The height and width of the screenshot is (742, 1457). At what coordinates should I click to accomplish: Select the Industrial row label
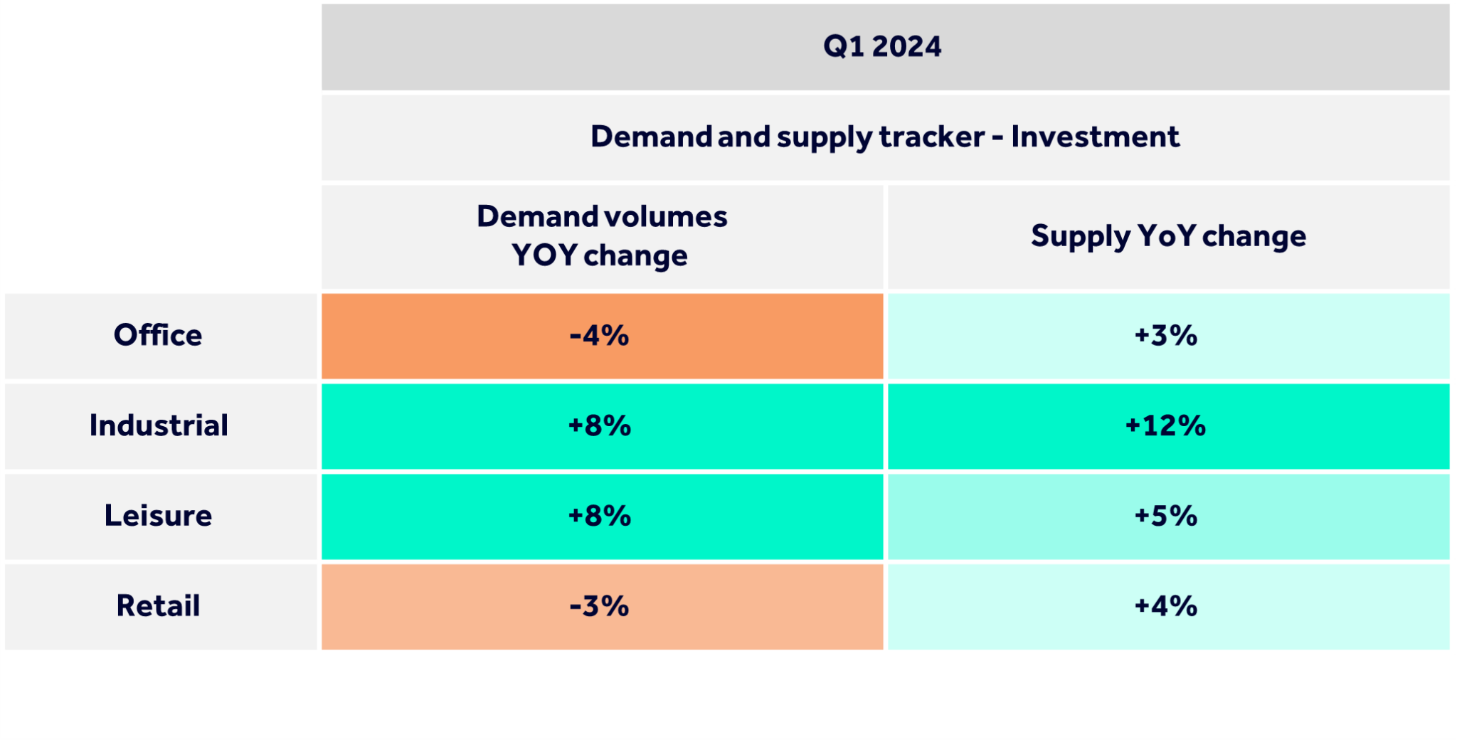tap(159, 425)
